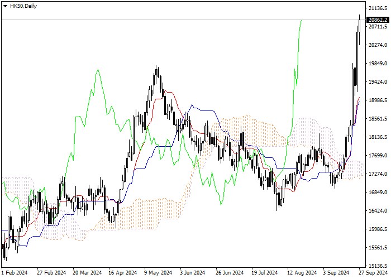Select the May 2024 peak candlestick

156,72
